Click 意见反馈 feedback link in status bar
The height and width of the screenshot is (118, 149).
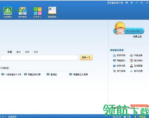pyautogui.click(x=117, y=117)
